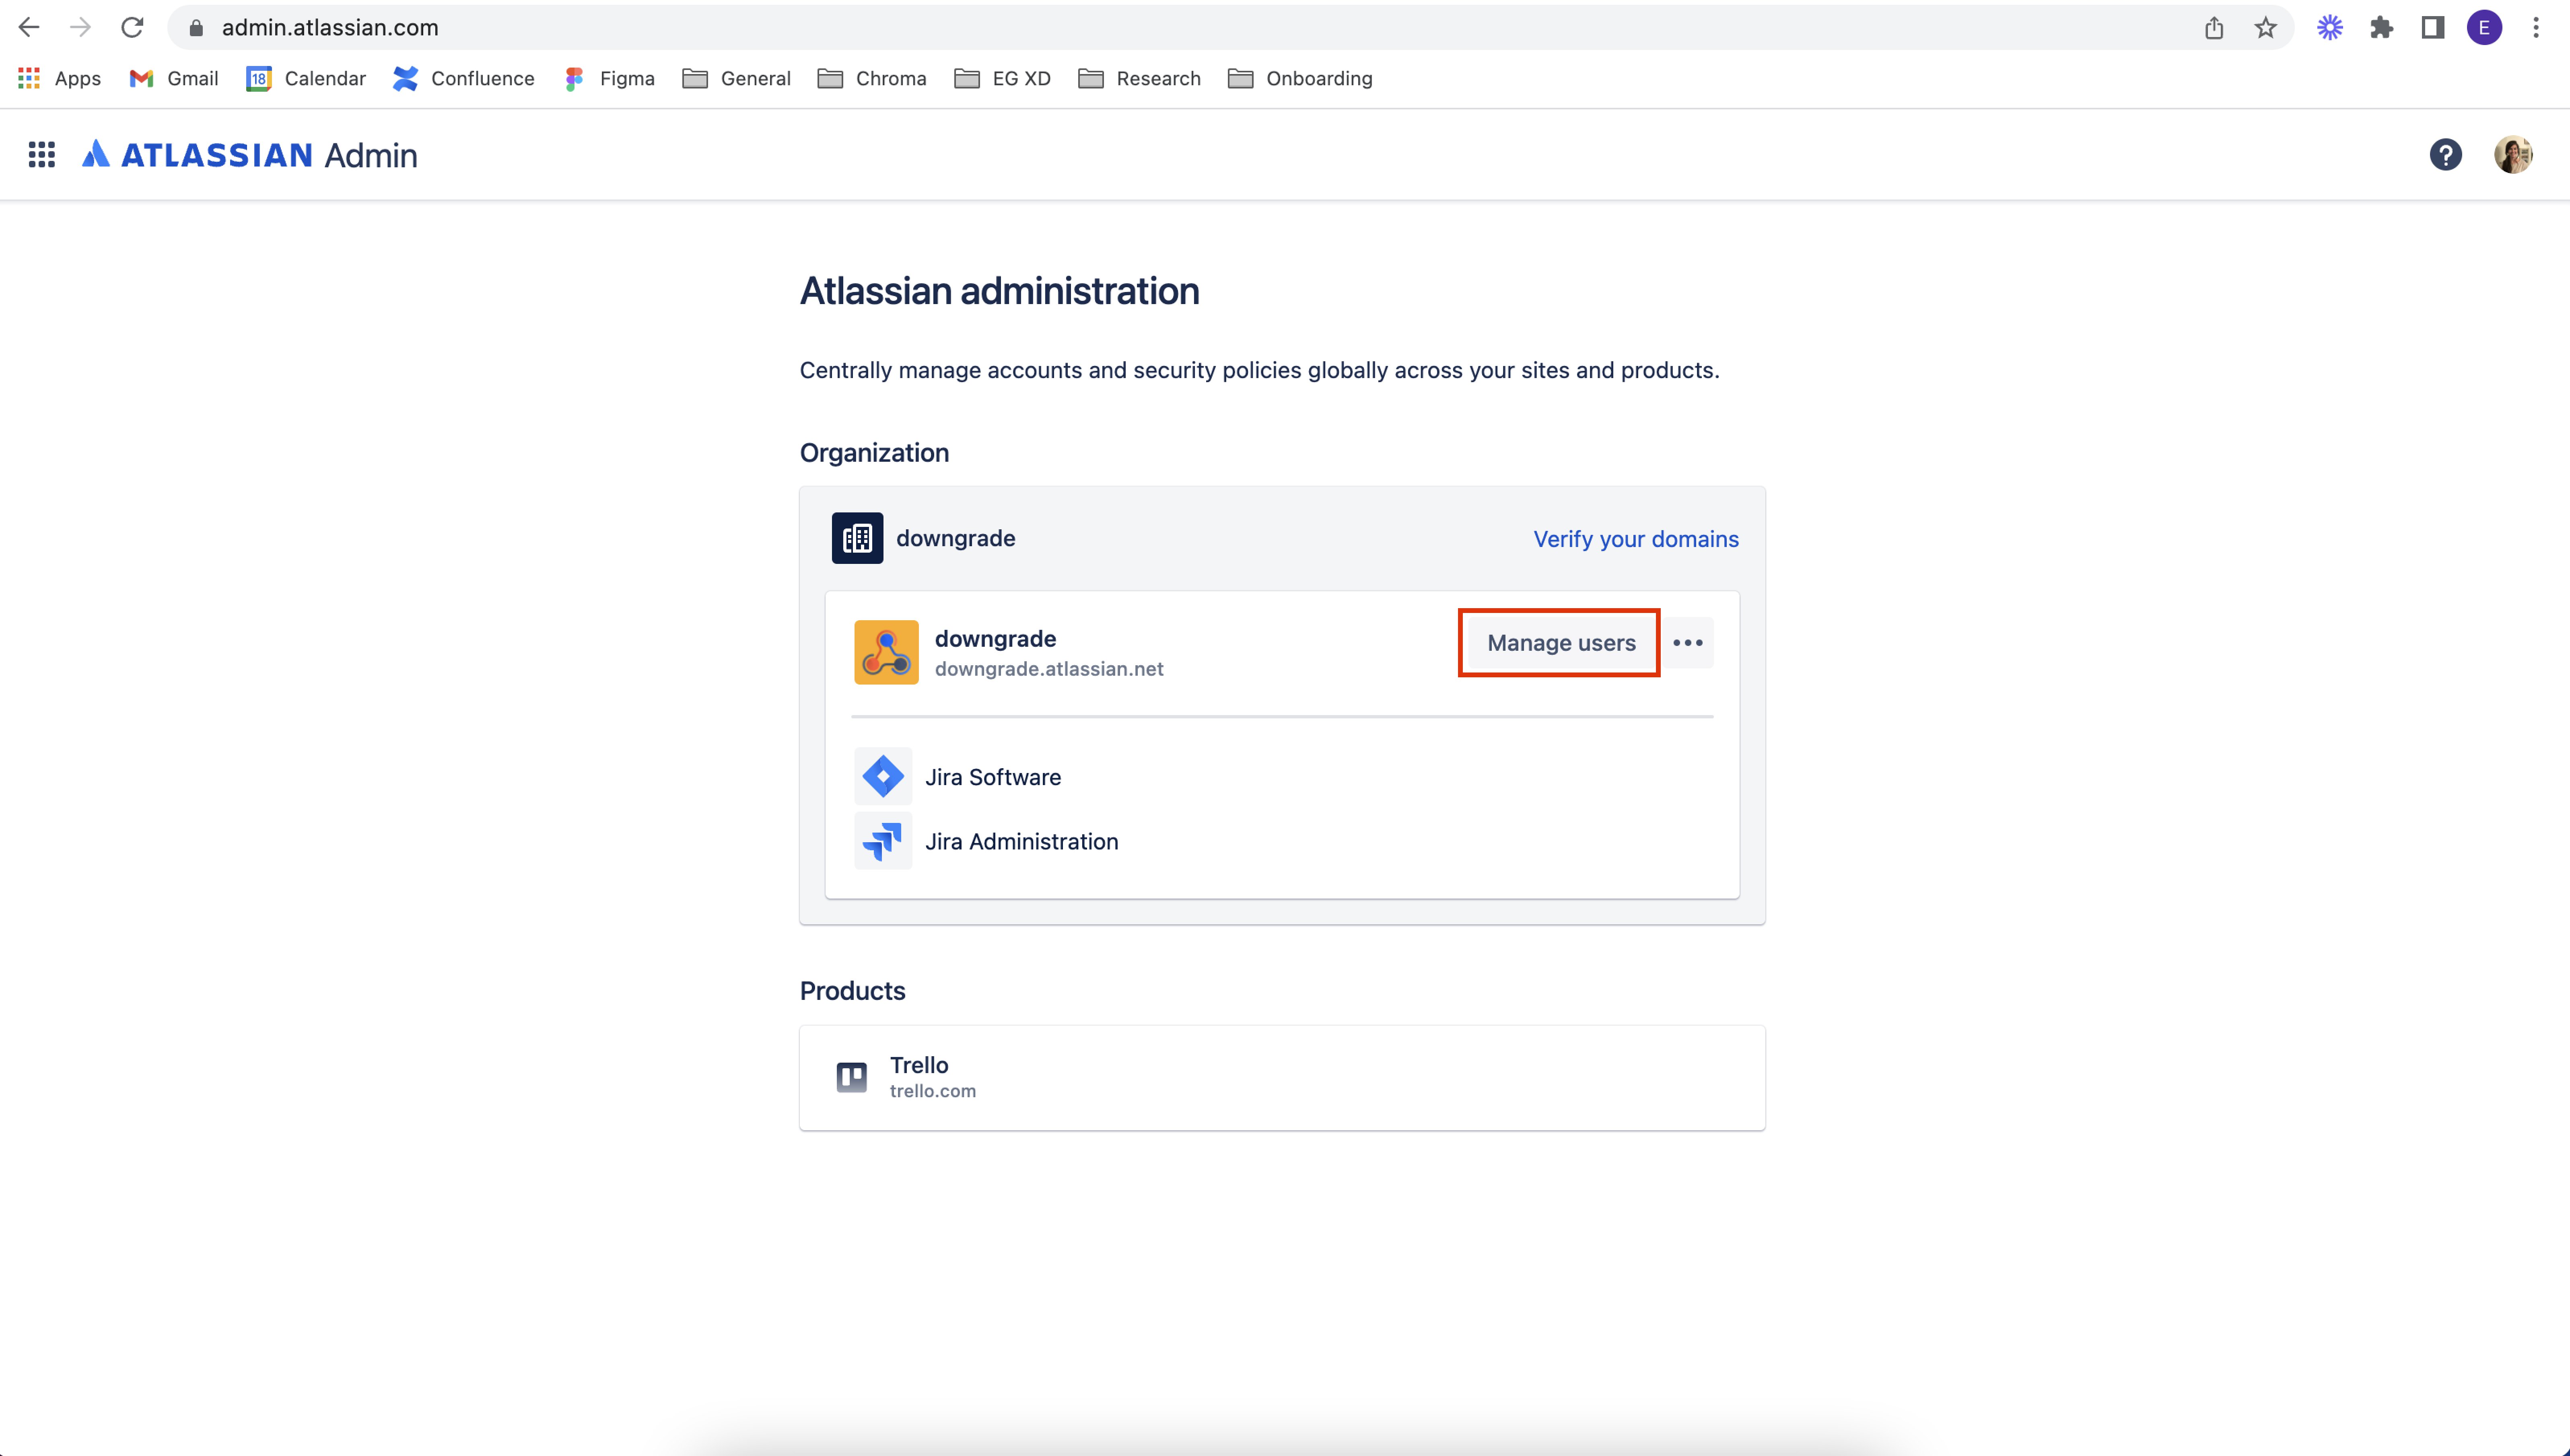Viewport: 2570px width, 1456px height.
Task: Click the Manage users button
Action: point(1561,643)
